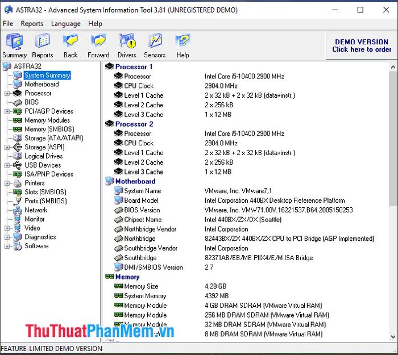Click the Memory section header icon
The width and height of the screenshot is (398, 355).
[x=109, y=277]
